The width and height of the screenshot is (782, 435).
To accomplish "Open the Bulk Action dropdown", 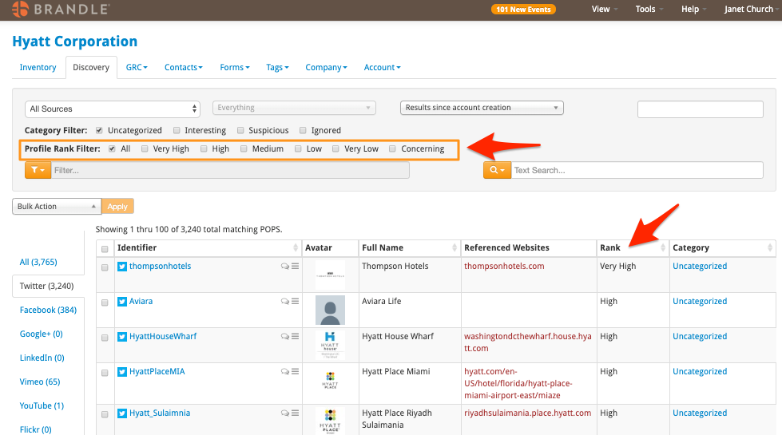I will tap(57, 206).
